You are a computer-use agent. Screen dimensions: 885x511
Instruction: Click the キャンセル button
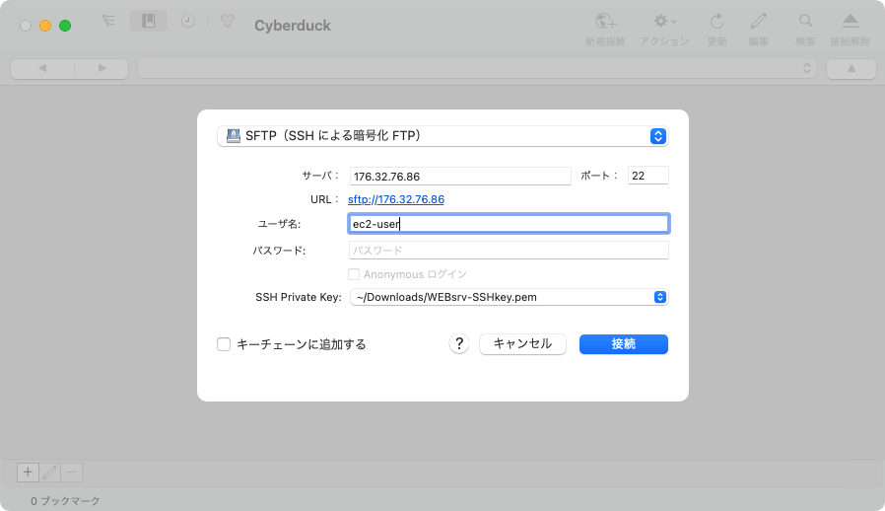[522, 343]
